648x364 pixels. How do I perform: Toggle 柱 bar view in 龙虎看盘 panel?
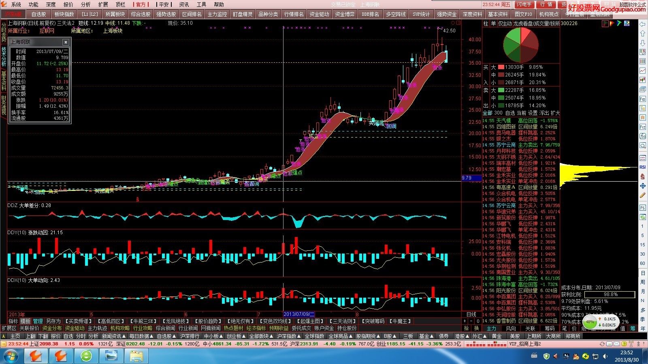(486, 24)
